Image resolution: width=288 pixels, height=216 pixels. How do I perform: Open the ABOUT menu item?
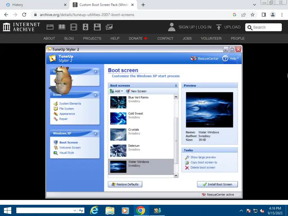point(49,38)
